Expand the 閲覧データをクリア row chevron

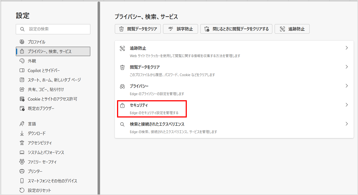(x=347, y=67)
